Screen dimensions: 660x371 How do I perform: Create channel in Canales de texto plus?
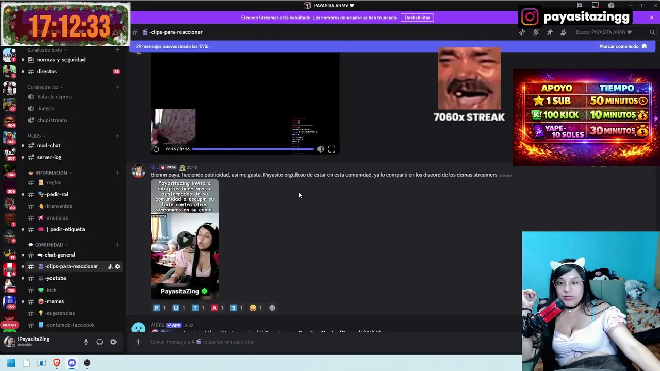(118, 50)
